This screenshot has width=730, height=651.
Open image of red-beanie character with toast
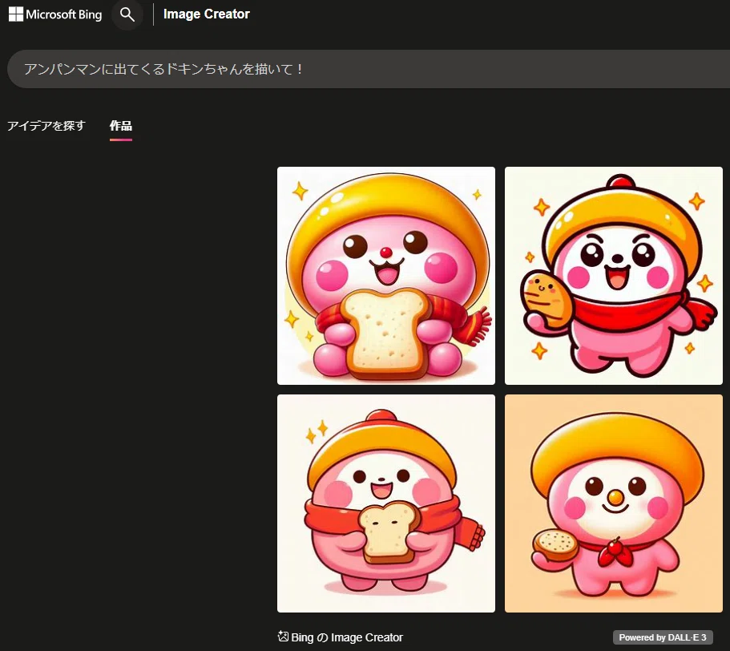click(386, 503)
